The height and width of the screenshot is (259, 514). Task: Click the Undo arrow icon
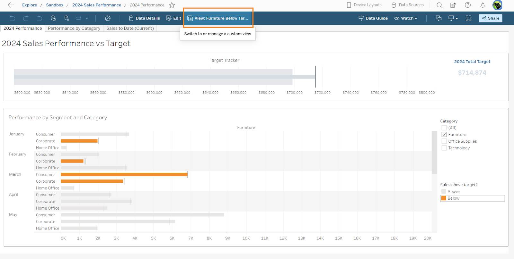tap(13, 18)
